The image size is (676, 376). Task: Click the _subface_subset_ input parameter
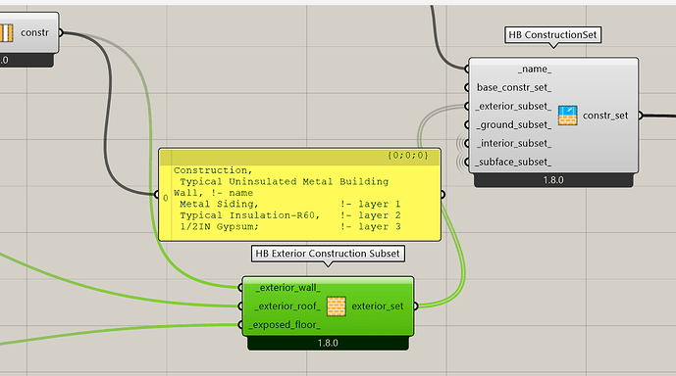513,162
